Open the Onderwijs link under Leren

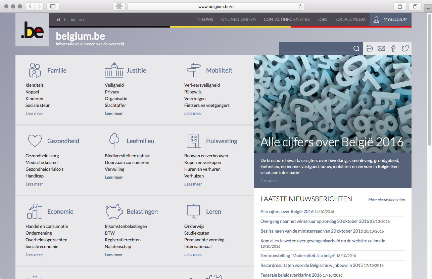click(194, 227)
